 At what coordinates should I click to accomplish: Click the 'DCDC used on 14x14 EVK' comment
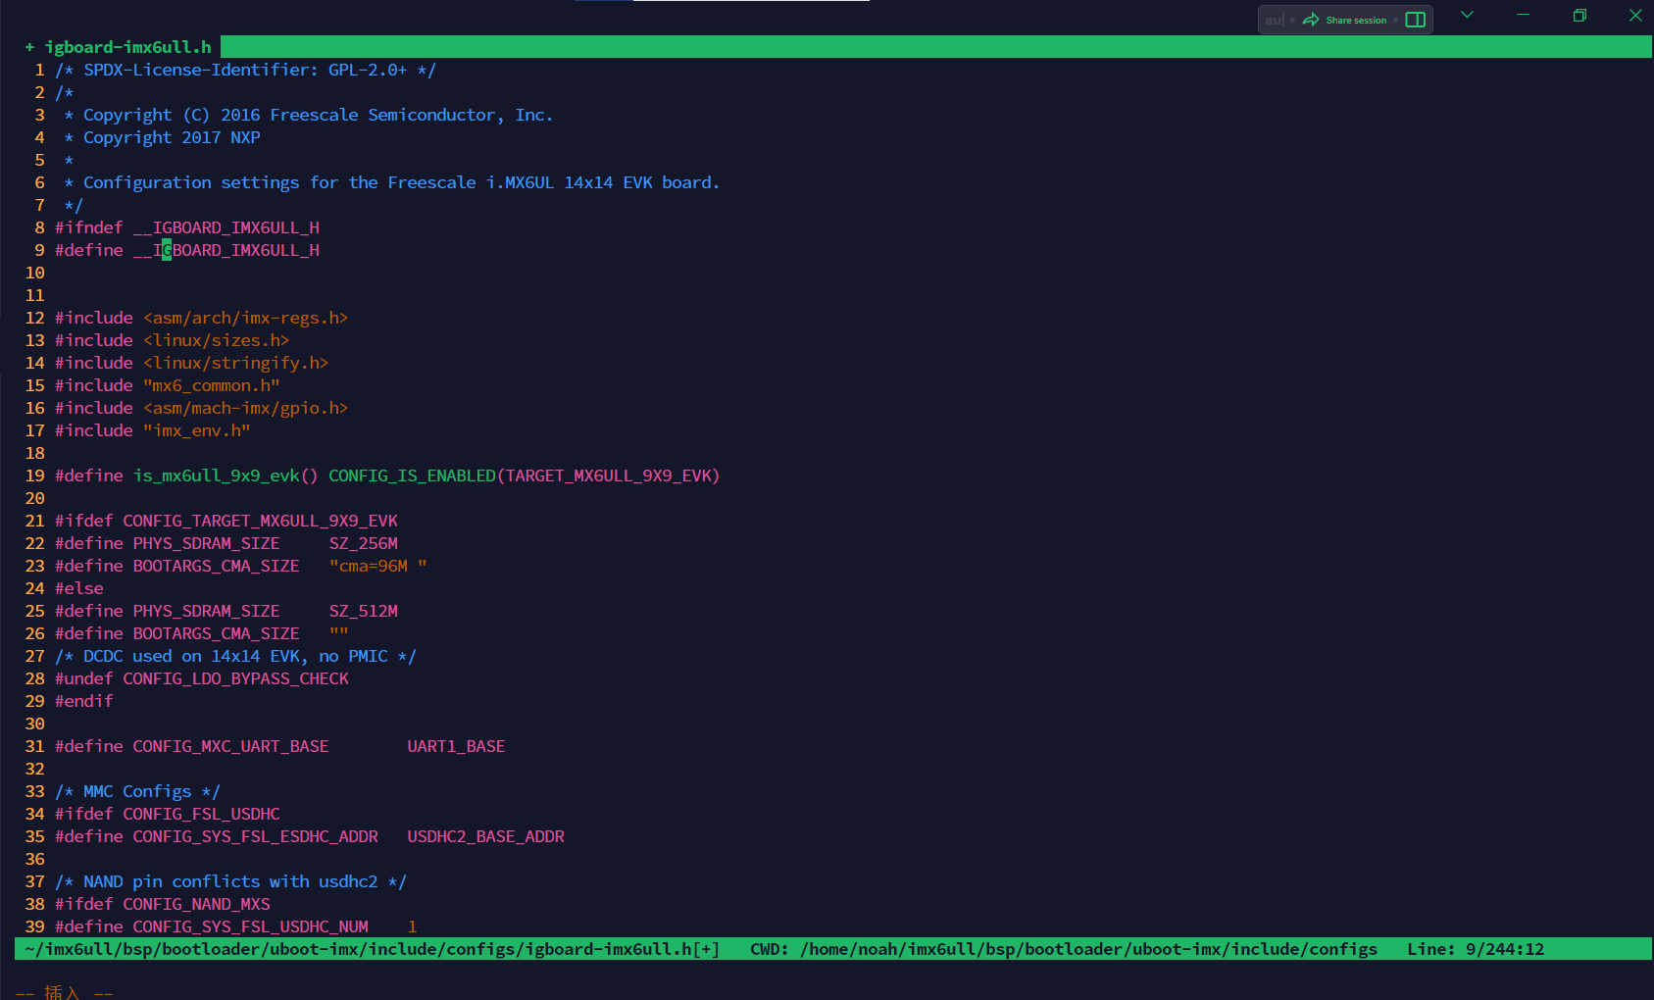tap(235, 656)
